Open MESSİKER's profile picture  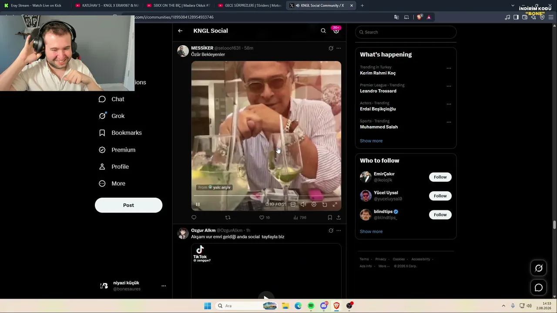[183, 51]
